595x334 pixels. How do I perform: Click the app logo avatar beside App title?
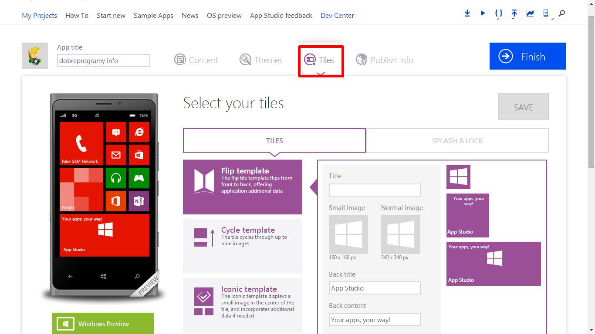point(35,56)
